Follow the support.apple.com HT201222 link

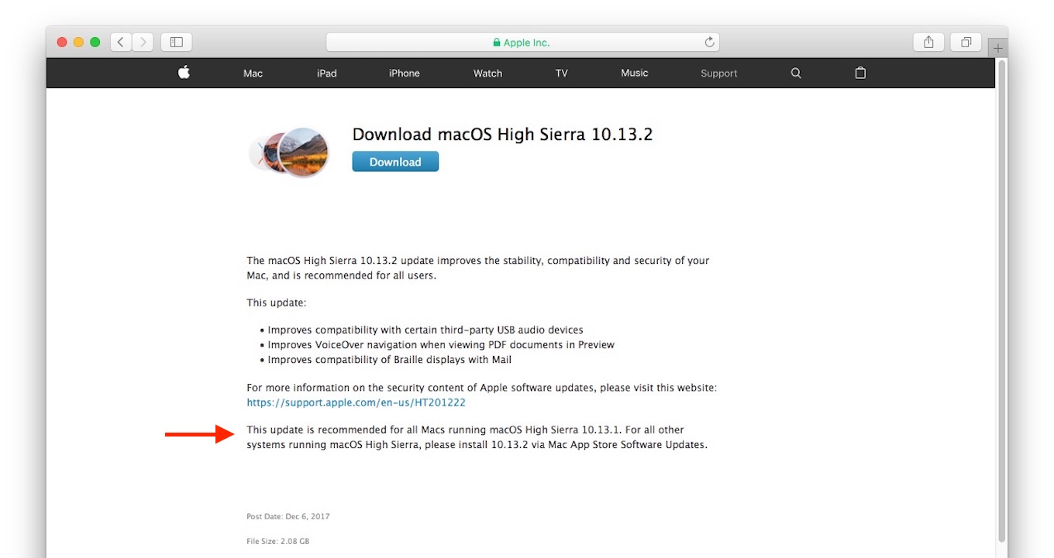356,403
